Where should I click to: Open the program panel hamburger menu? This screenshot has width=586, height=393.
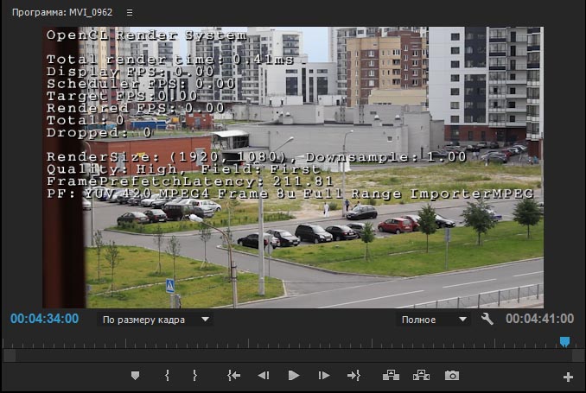click(129, 13)
